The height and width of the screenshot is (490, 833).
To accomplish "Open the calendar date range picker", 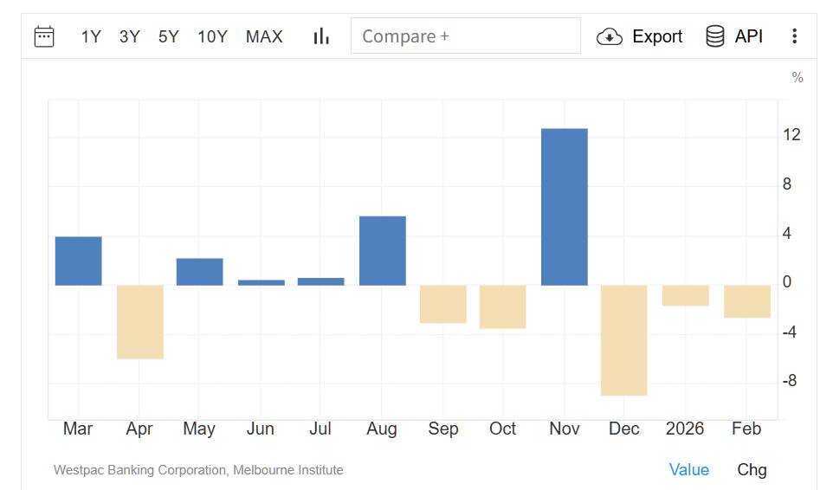I will coord(44,36).
